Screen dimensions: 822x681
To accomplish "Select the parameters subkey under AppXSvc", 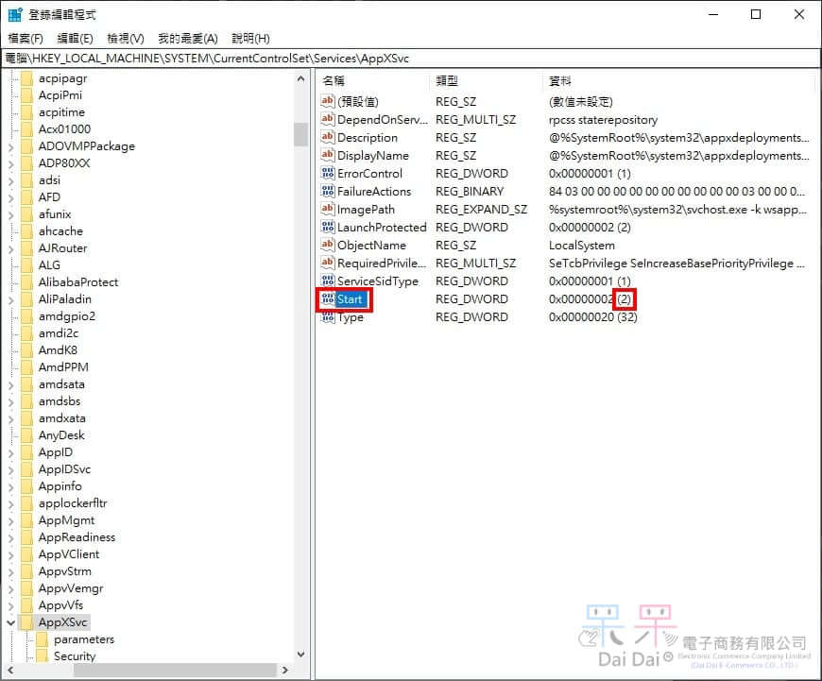I will 84,639.
